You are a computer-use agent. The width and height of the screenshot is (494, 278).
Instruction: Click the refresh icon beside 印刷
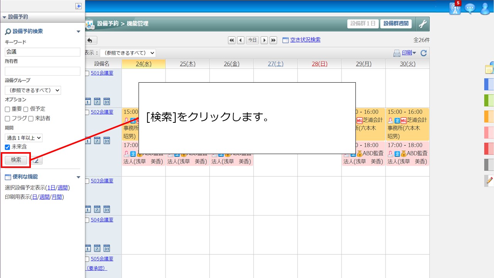[x=423, y=53]
